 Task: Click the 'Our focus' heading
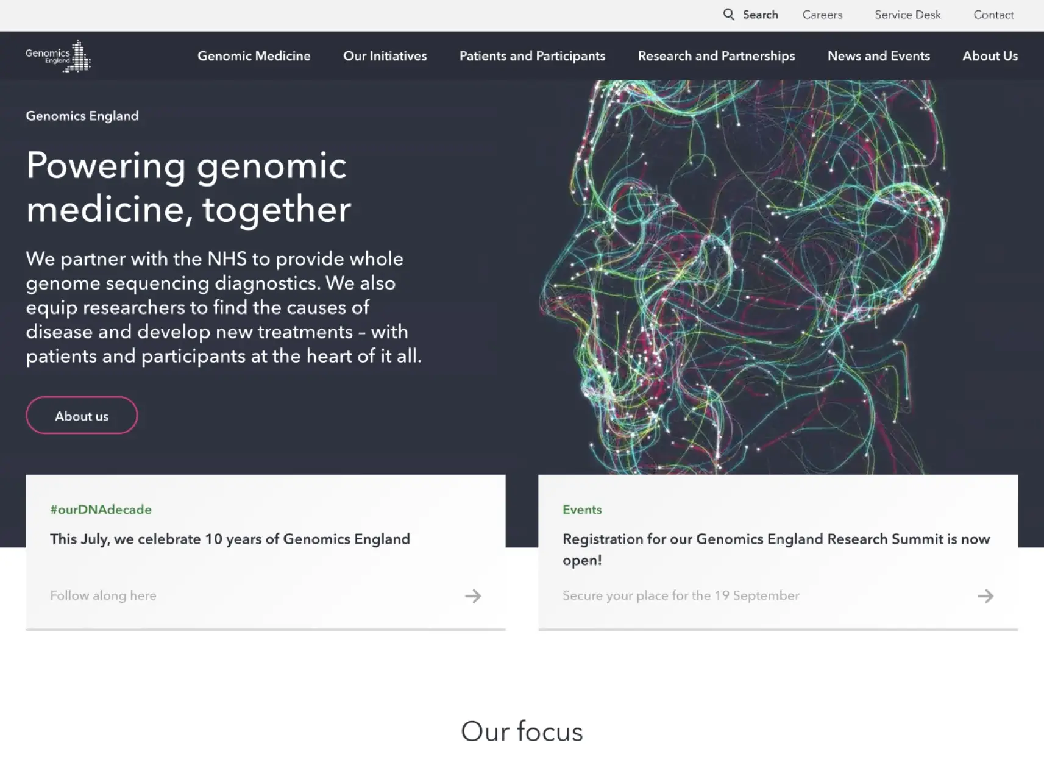[x=522, y=731]
